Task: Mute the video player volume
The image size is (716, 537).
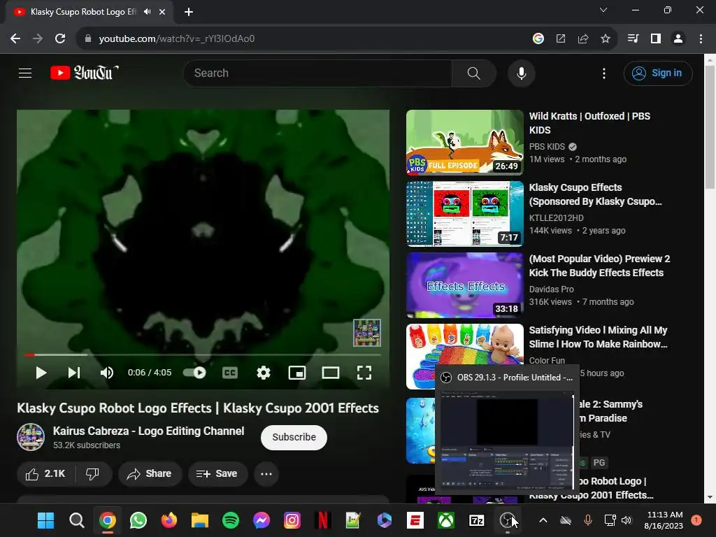Action: pos(107,373)
